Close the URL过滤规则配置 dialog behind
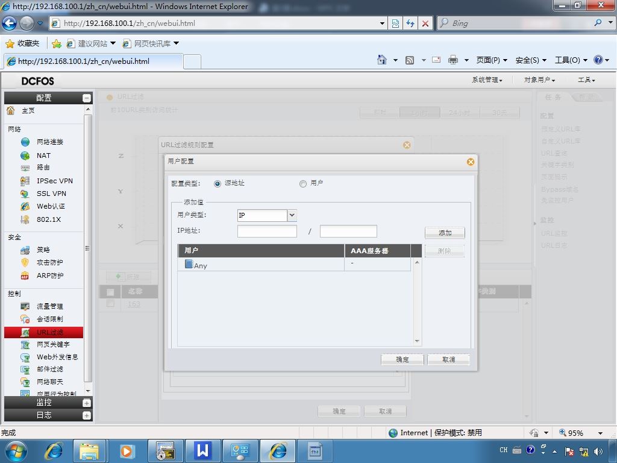The height and width of the screenshot is (463, 617). tap(407, 145)
